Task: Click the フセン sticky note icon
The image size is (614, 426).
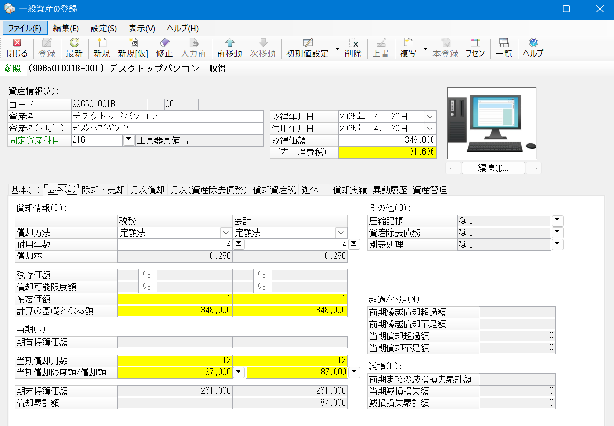Action: coord(475,48)
